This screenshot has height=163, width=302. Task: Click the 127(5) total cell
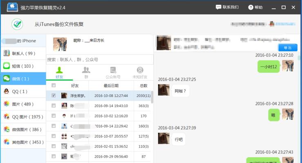tap(143, 137)
